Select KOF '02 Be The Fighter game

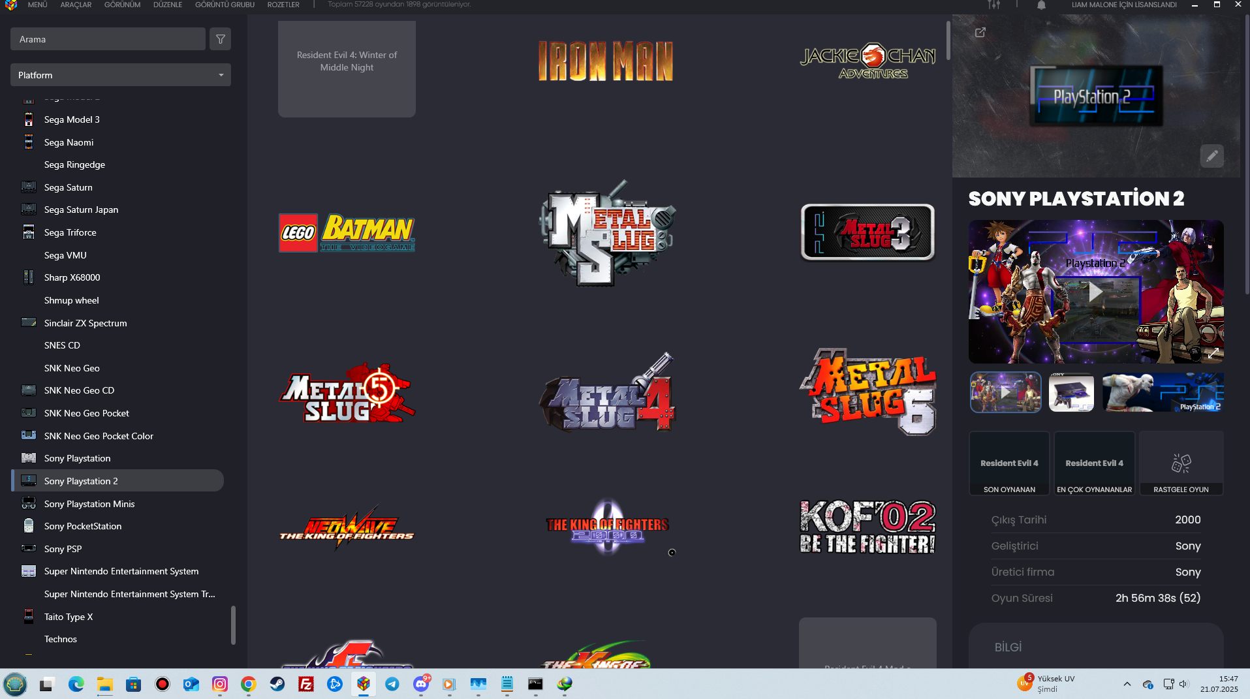[x=867, y=527]
